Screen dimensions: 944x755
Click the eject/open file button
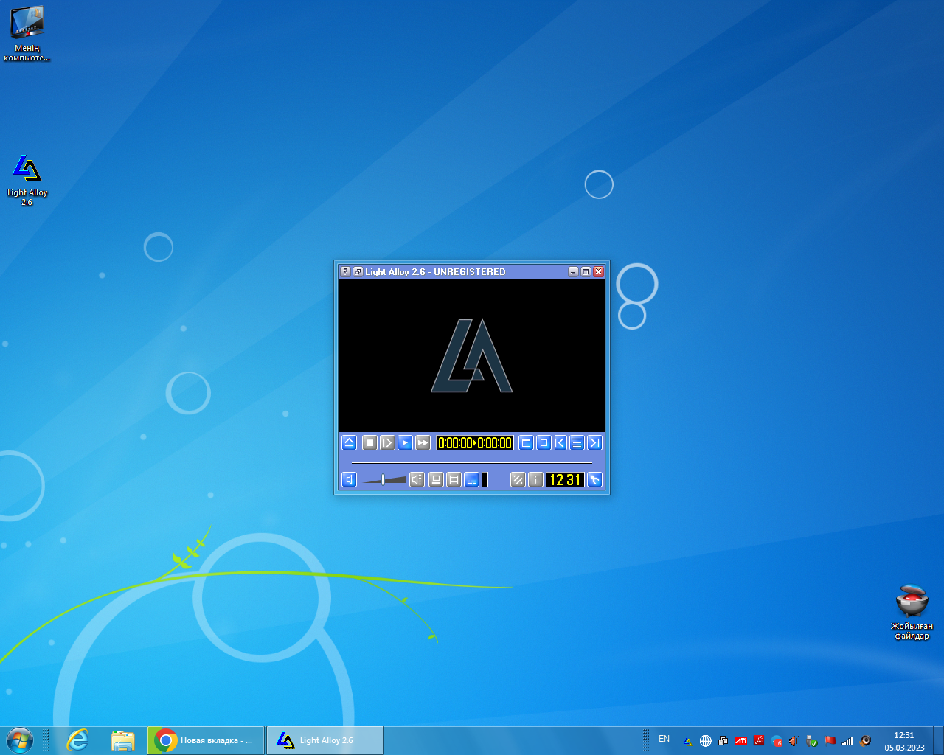point(350,442)
